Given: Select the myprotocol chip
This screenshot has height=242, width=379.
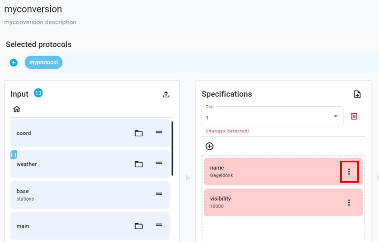Looking at the screenshot, I should pyautogui.click(x=44, y=63).
